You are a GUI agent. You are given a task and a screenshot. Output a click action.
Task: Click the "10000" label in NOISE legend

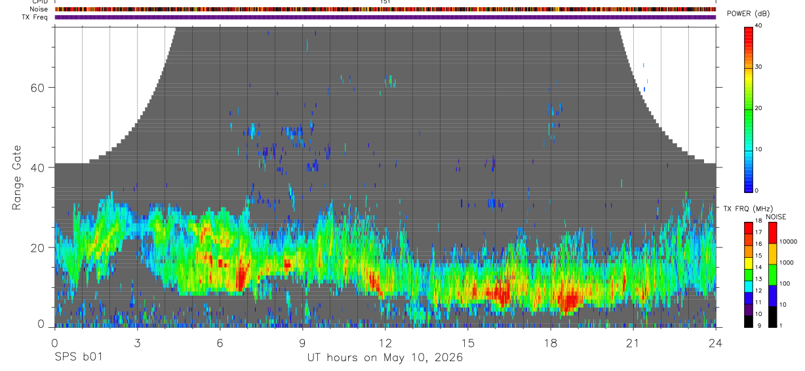click(x=787, y=241)
